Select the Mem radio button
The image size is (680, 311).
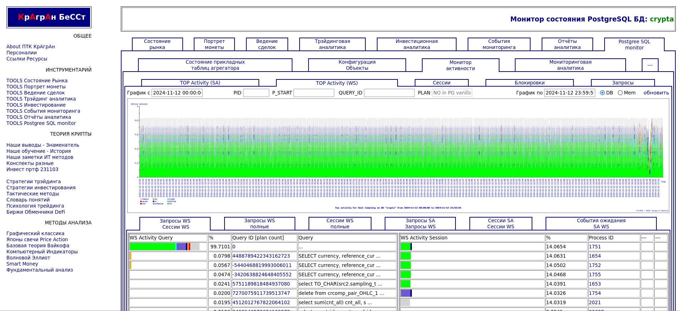(620, 93)
